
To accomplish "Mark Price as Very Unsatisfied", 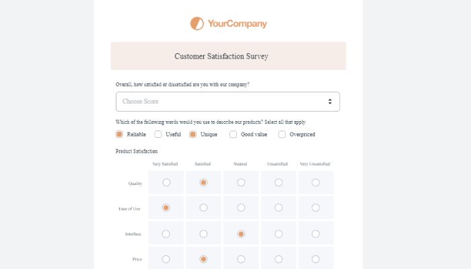I will click(x=316, y=259).
